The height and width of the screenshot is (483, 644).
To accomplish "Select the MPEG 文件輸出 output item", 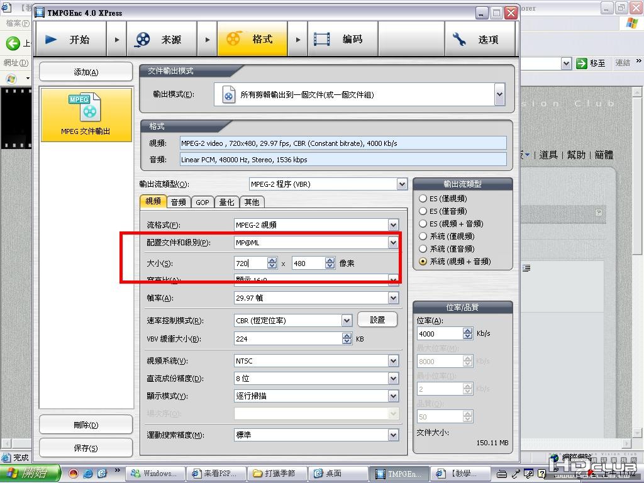I will tap(86, 114).
